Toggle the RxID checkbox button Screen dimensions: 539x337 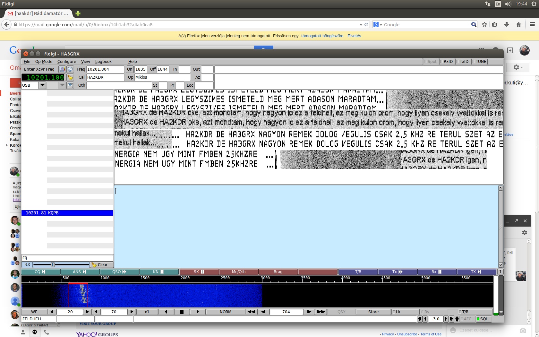pos(447,62)
